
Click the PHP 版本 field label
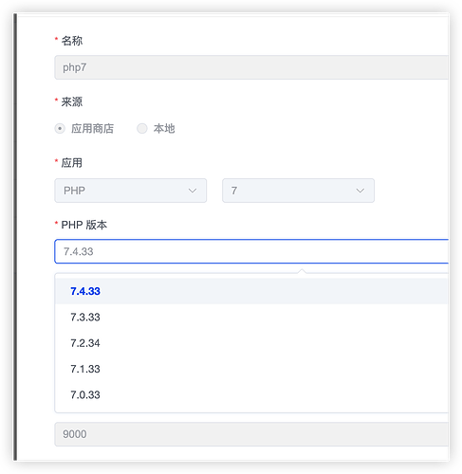pos(84,225)
